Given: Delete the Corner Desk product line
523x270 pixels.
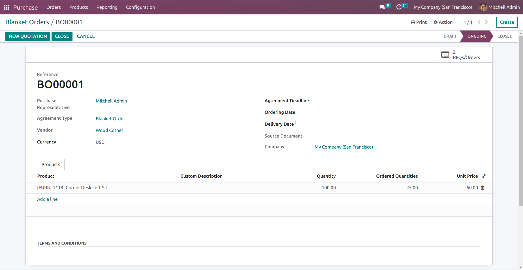Looking at the screenshot, I should click(483, 188).
